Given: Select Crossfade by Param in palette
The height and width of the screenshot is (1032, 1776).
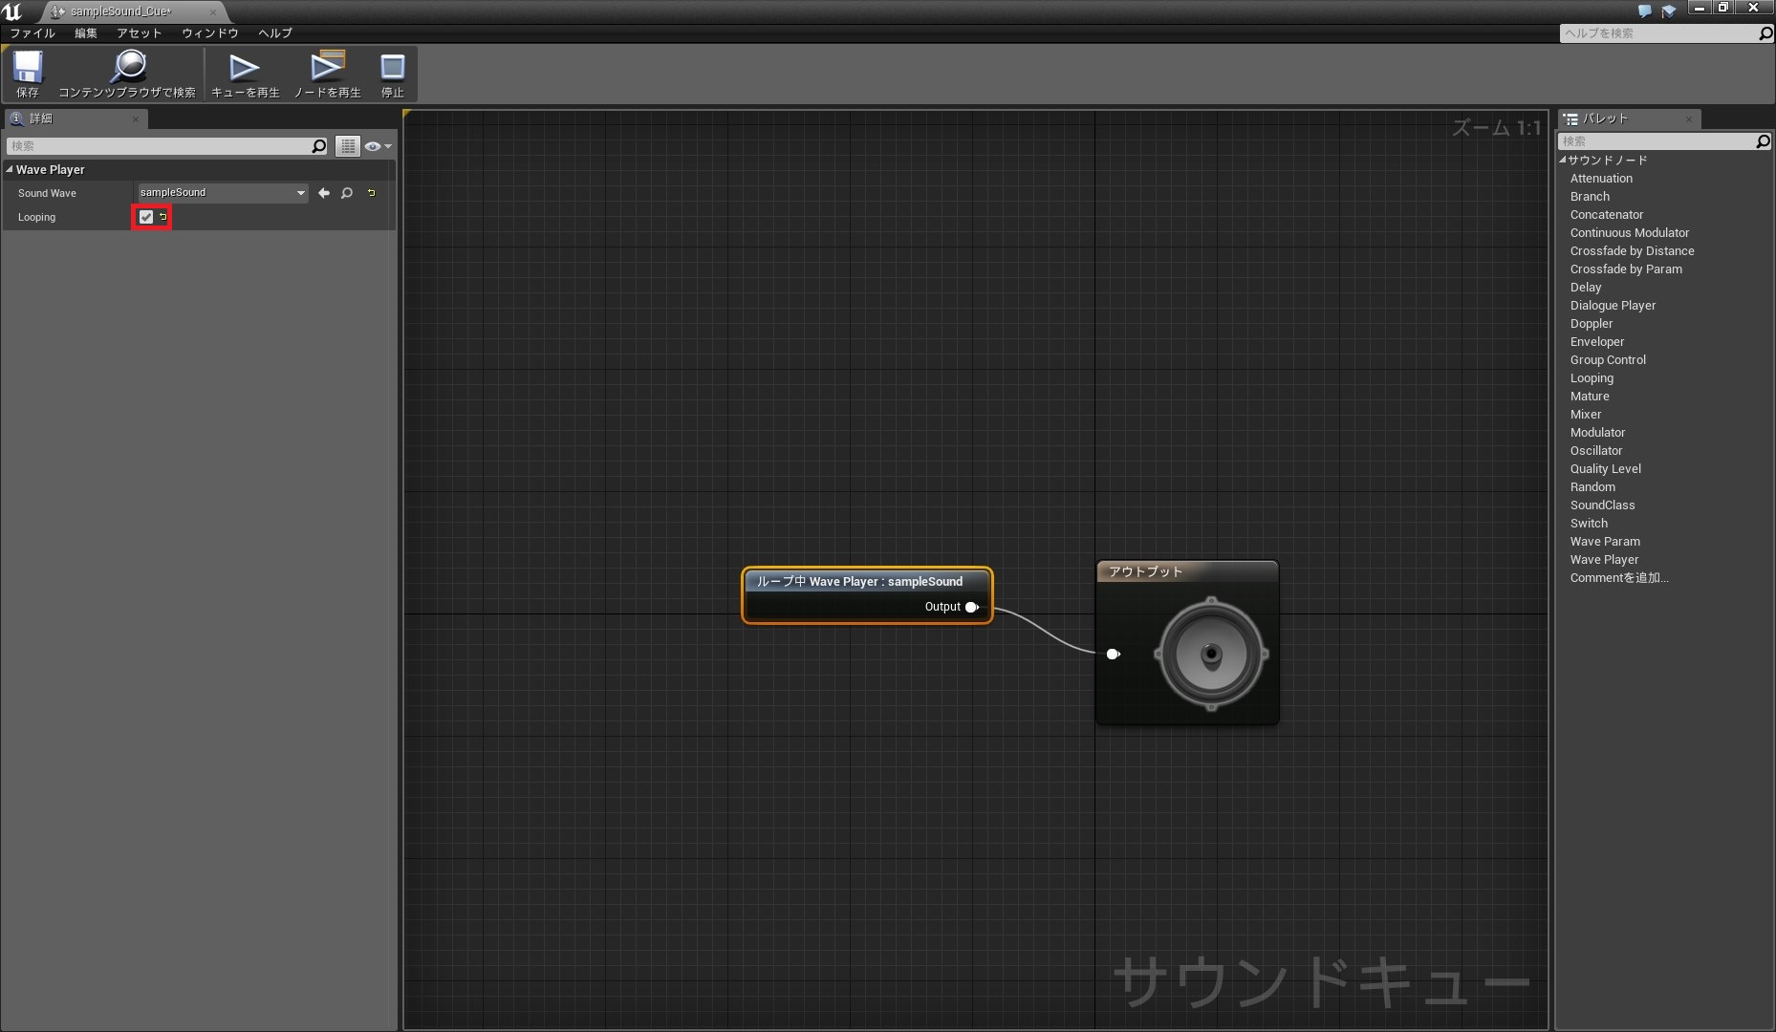Looking at the screenshot, I should point(1626,269).
